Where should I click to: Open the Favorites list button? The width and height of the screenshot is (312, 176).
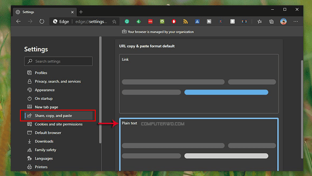point(260,21)
